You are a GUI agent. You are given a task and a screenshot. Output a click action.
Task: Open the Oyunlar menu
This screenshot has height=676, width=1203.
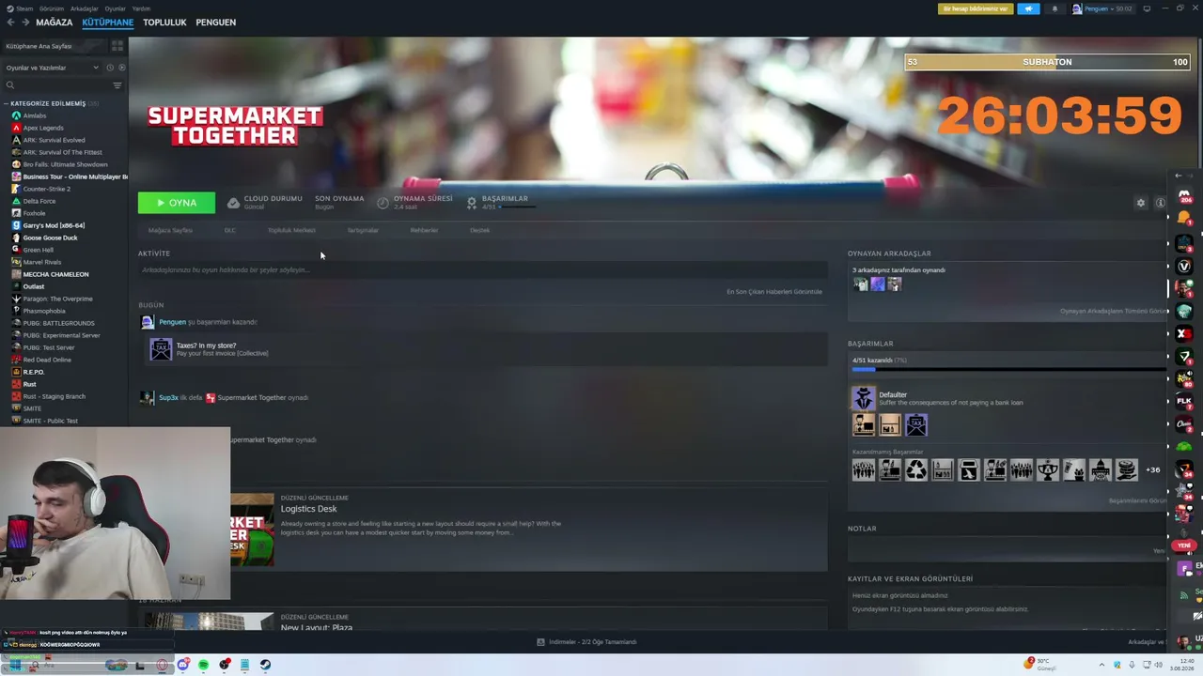click(115, 8)
